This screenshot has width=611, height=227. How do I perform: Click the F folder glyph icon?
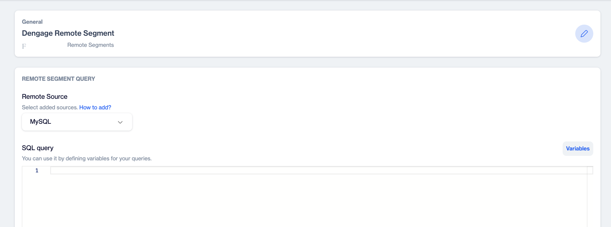[24, 46]
